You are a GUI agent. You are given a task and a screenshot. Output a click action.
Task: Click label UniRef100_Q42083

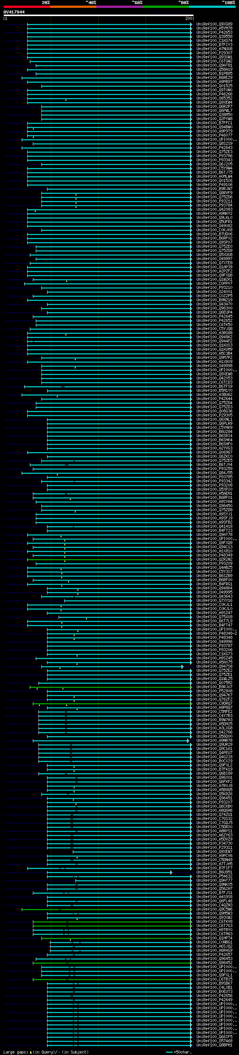click(x=214, y=209)
